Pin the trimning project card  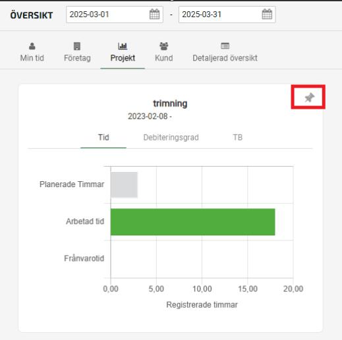click(309, 98)
